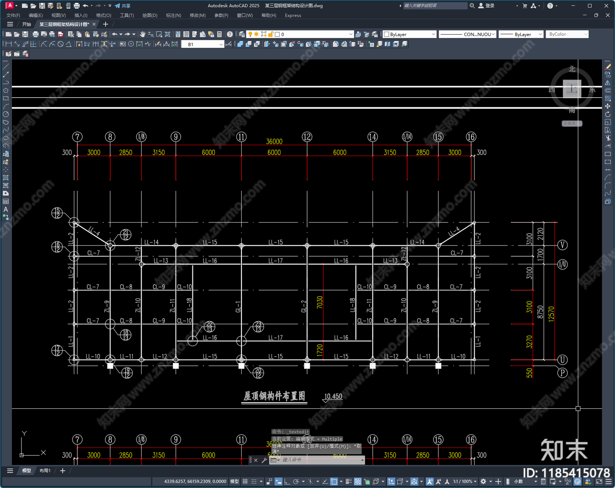Open the 标注(N) menu
Image resolution: width=615 pixels, height=488 pixels.
click(x=173, y=15)
